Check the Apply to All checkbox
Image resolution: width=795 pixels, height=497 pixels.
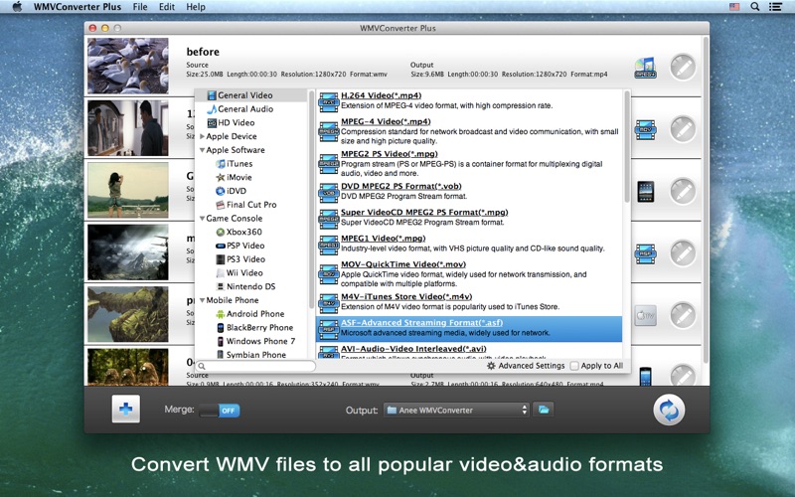coord(574,366)
